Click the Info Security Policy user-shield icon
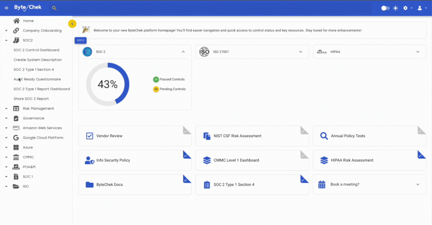This screenshot has width=432, height=225. point(90,160)
